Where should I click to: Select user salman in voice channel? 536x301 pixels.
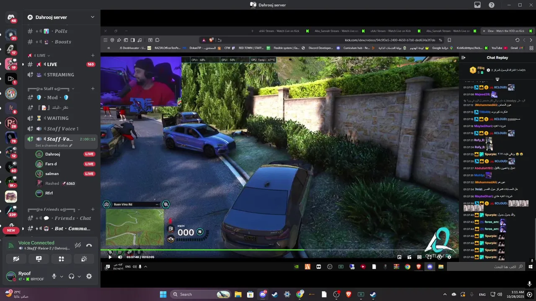tap(65, 173)
